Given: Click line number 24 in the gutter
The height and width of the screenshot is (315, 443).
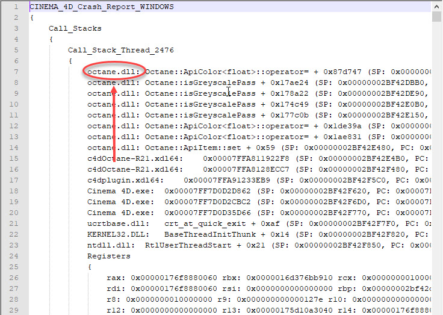Looking at the screenshot, I should pos(14,256).
